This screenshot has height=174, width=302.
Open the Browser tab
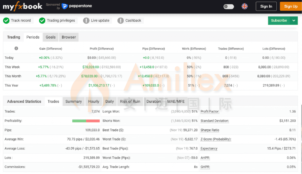(69, 37)
